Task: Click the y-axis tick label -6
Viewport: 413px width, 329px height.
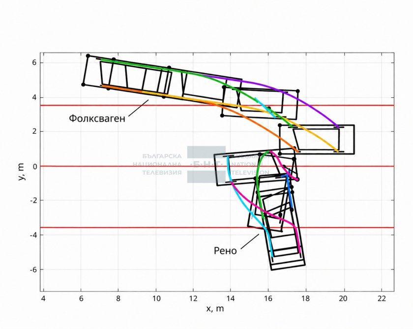Action: click(x=33, y=269)
